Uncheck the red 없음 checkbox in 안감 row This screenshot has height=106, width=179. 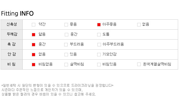[34, 55]
